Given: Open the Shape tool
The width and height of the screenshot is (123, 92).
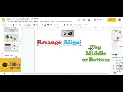Looking at the screenshot, I should coord(34,25).
